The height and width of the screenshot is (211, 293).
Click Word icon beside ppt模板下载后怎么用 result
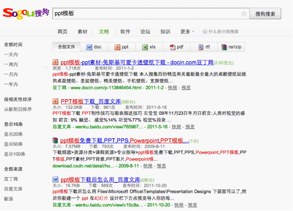[55, 180]
